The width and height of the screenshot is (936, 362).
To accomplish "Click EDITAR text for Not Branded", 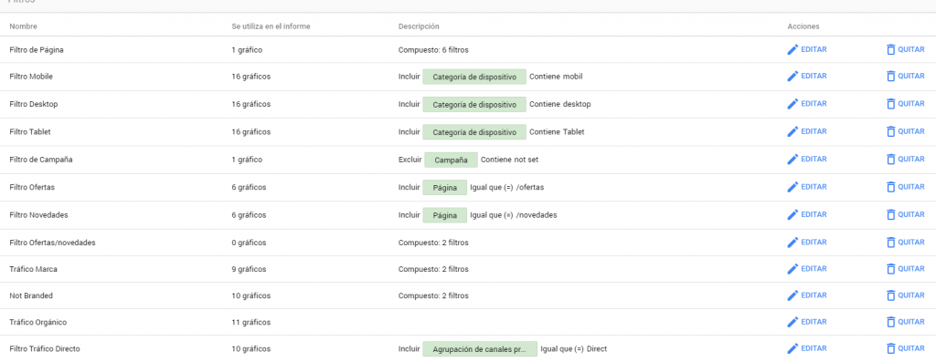I will [x=814, y=295].
